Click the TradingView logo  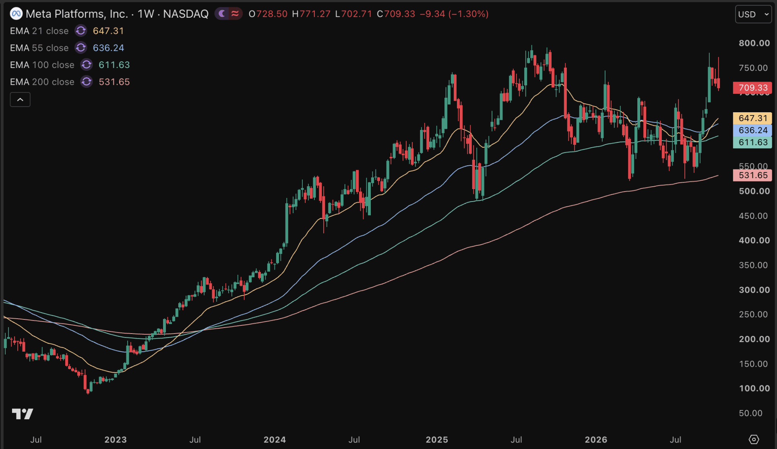pyautogui.click(x=23, y=414)
